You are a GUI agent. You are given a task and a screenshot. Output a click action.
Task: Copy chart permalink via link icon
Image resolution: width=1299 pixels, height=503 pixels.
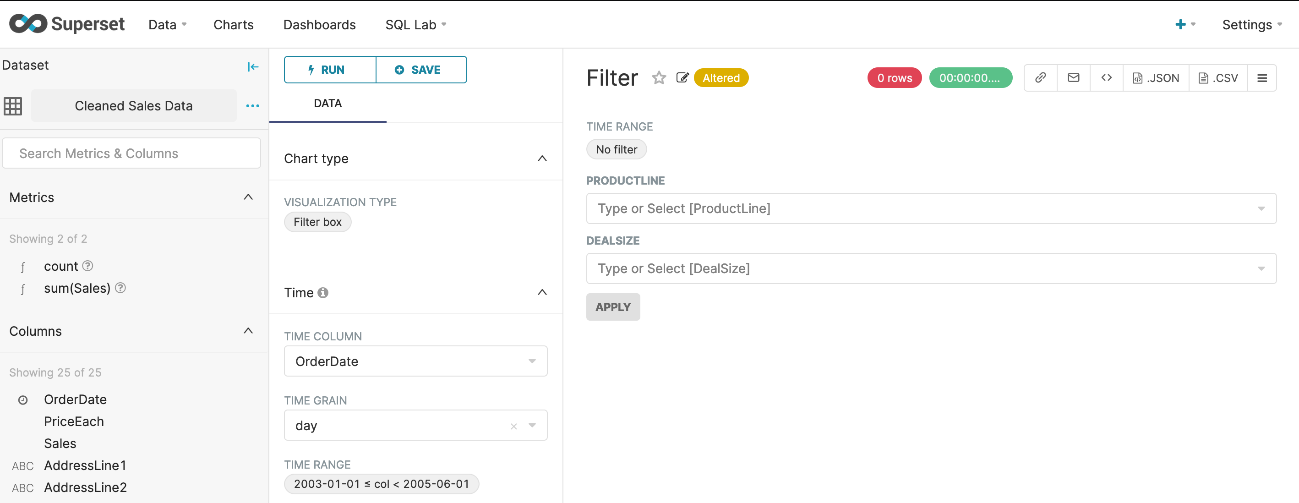point(1040,78)
